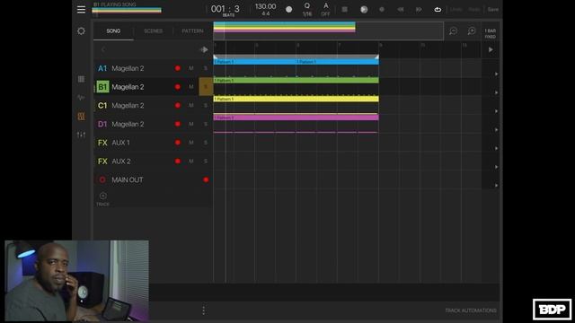Open the pads grid view in the sidebar
This screenshot has width=575, height=323.
click(x=81, y=79)
